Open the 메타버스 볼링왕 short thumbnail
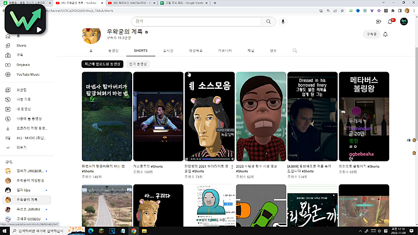 [364, 116]
